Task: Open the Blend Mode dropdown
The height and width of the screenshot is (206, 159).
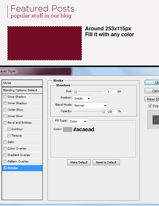Action: [x=90, y=105]
